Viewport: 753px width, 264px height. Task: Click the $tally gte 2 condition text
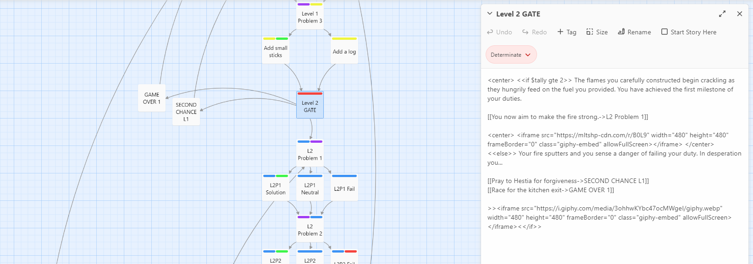[x=544, y=80]
